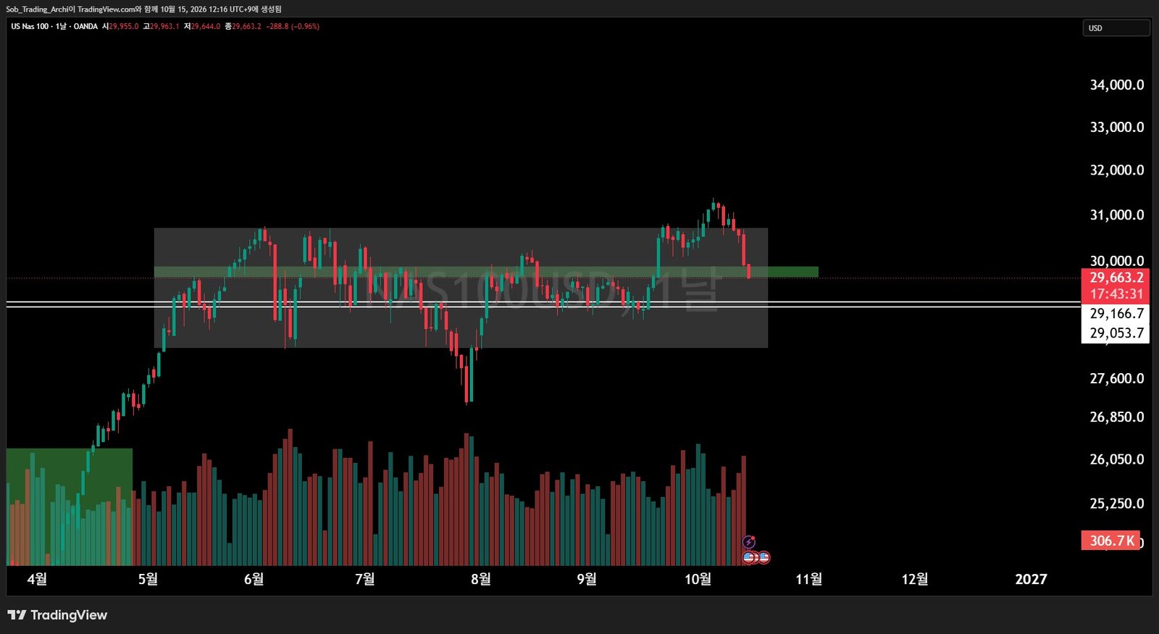Click the horizontal line price label 29,053.7
Image resolution: width=1159 pixels, height=634 pixels.
click(1116, 333)
